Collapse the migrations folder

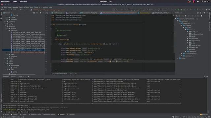coord(7,30)
